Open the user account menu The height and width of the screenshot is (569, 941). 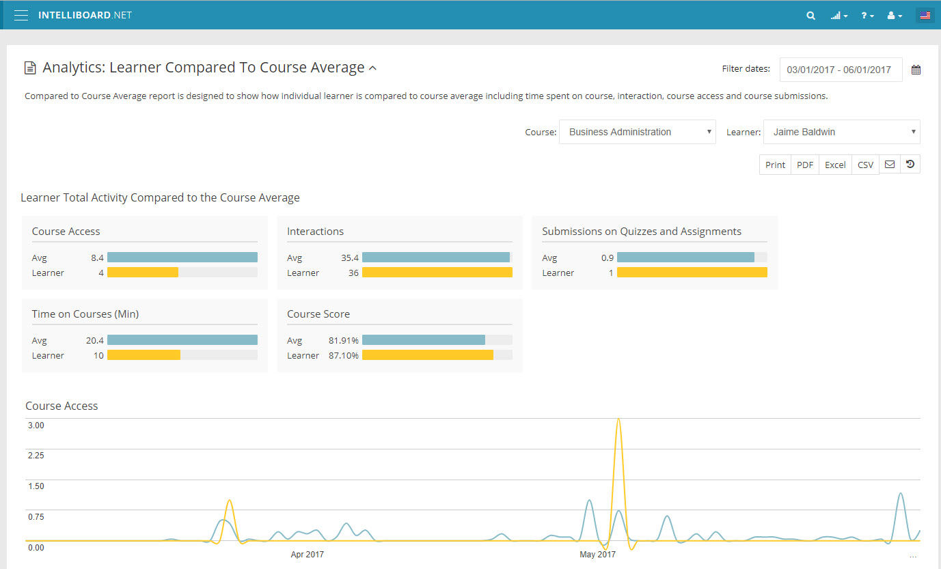[895, 15]
